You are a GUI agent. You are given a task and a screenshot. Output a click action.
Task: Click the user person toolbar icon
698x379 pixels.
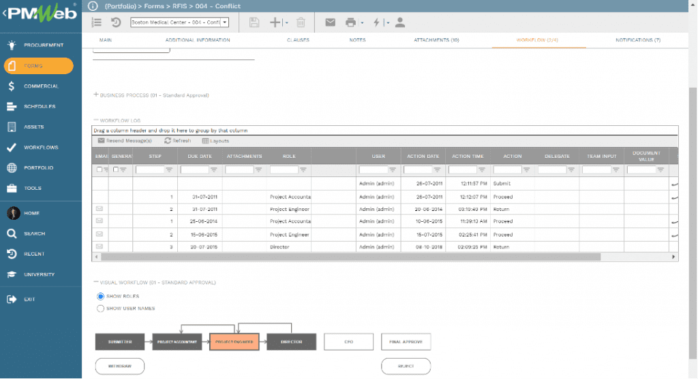[399, 22]
